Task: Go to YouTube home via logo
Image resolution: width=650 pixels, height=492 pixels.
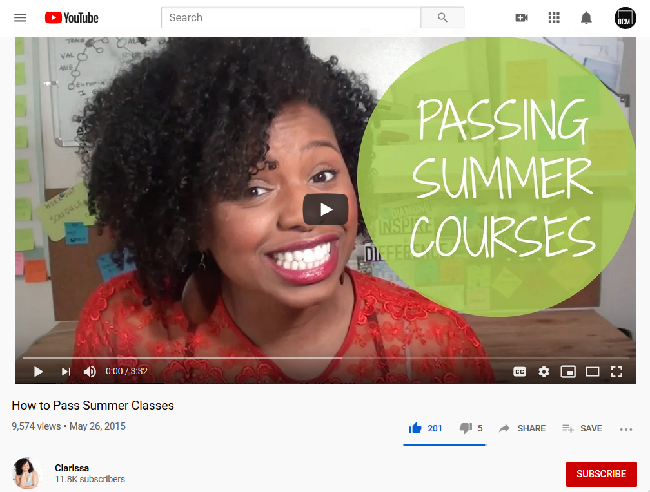Action: pos(72,18)
